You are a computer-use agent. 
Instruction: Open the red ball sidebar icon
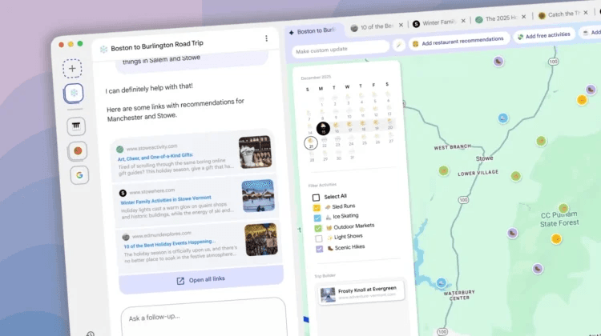(78, 150)
